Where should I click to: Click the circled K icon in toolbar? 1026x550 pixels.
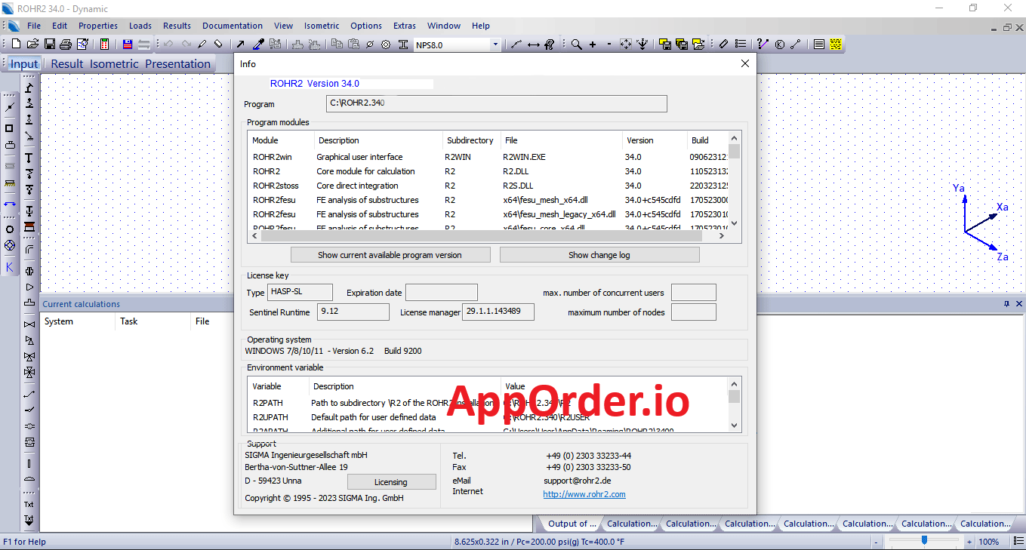click(779, 45)
